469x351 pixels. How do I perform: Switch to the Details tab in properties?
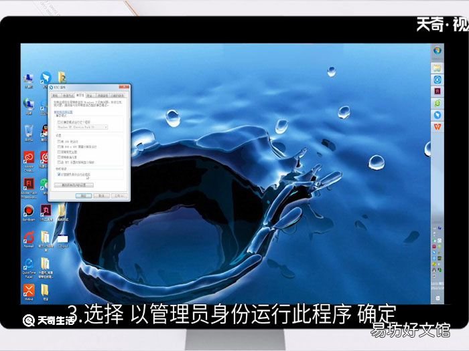103,96
